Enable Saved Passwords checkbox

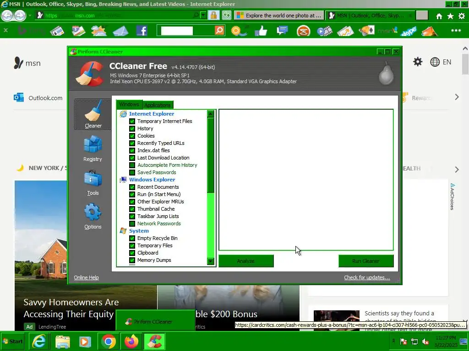point(132,172)
